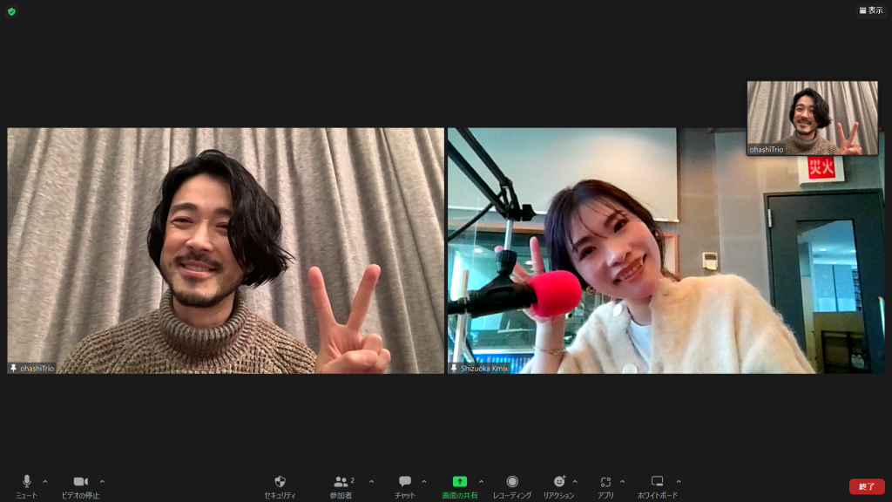
Task: Stop video with the ビデオの停止 camera button
Action: (x=80, y=482)
